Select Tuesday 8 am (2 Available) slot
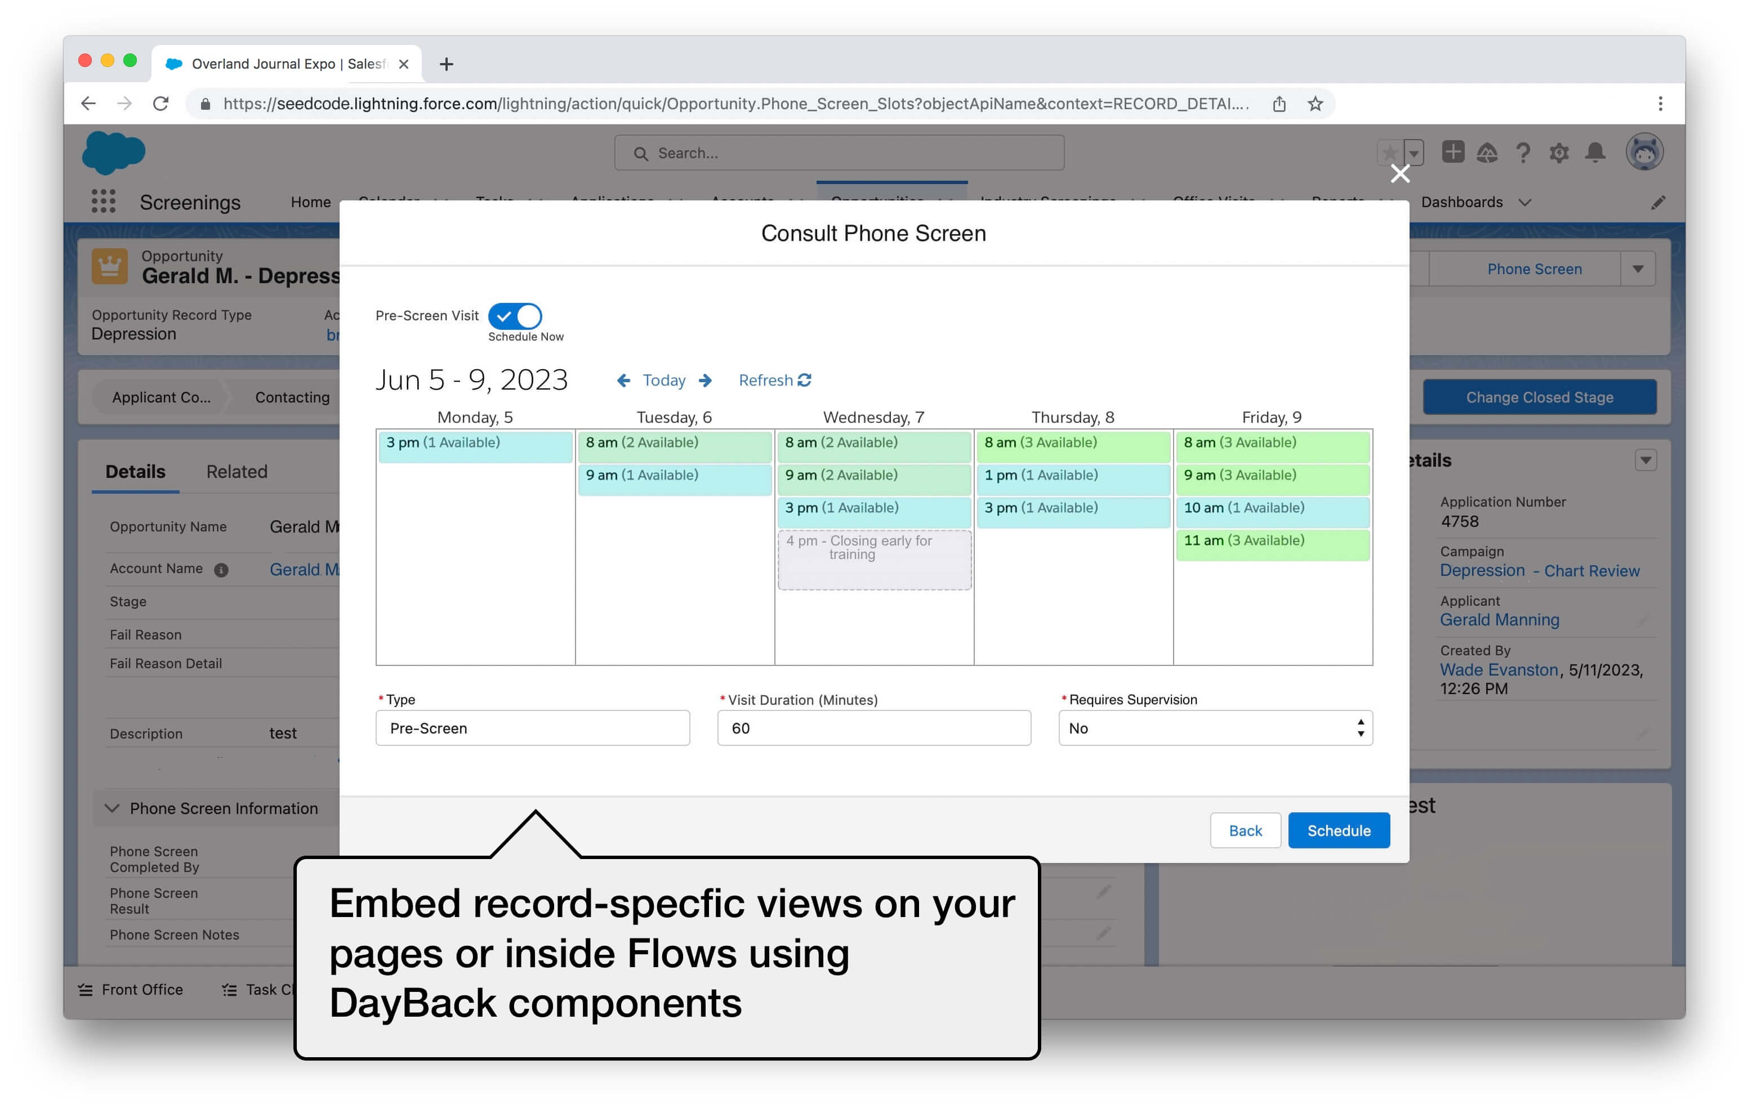Image resolution: width=1748 pixels, height=1109 pixels. [x=675, y=446]
